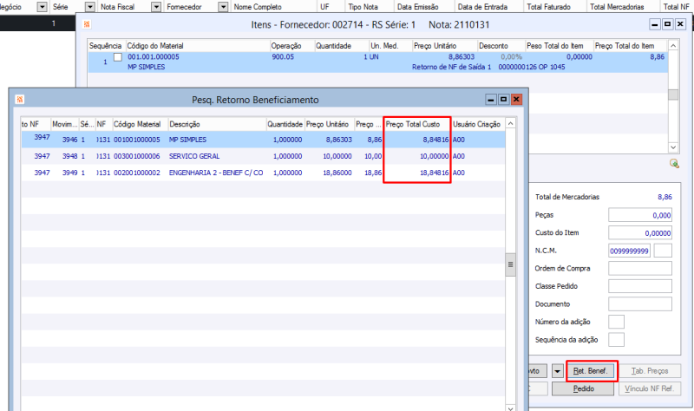Select the ENGENHARIA 2 - BENEF C/ CO row
This screenshot has height=411, width=694.
[263, 173]
